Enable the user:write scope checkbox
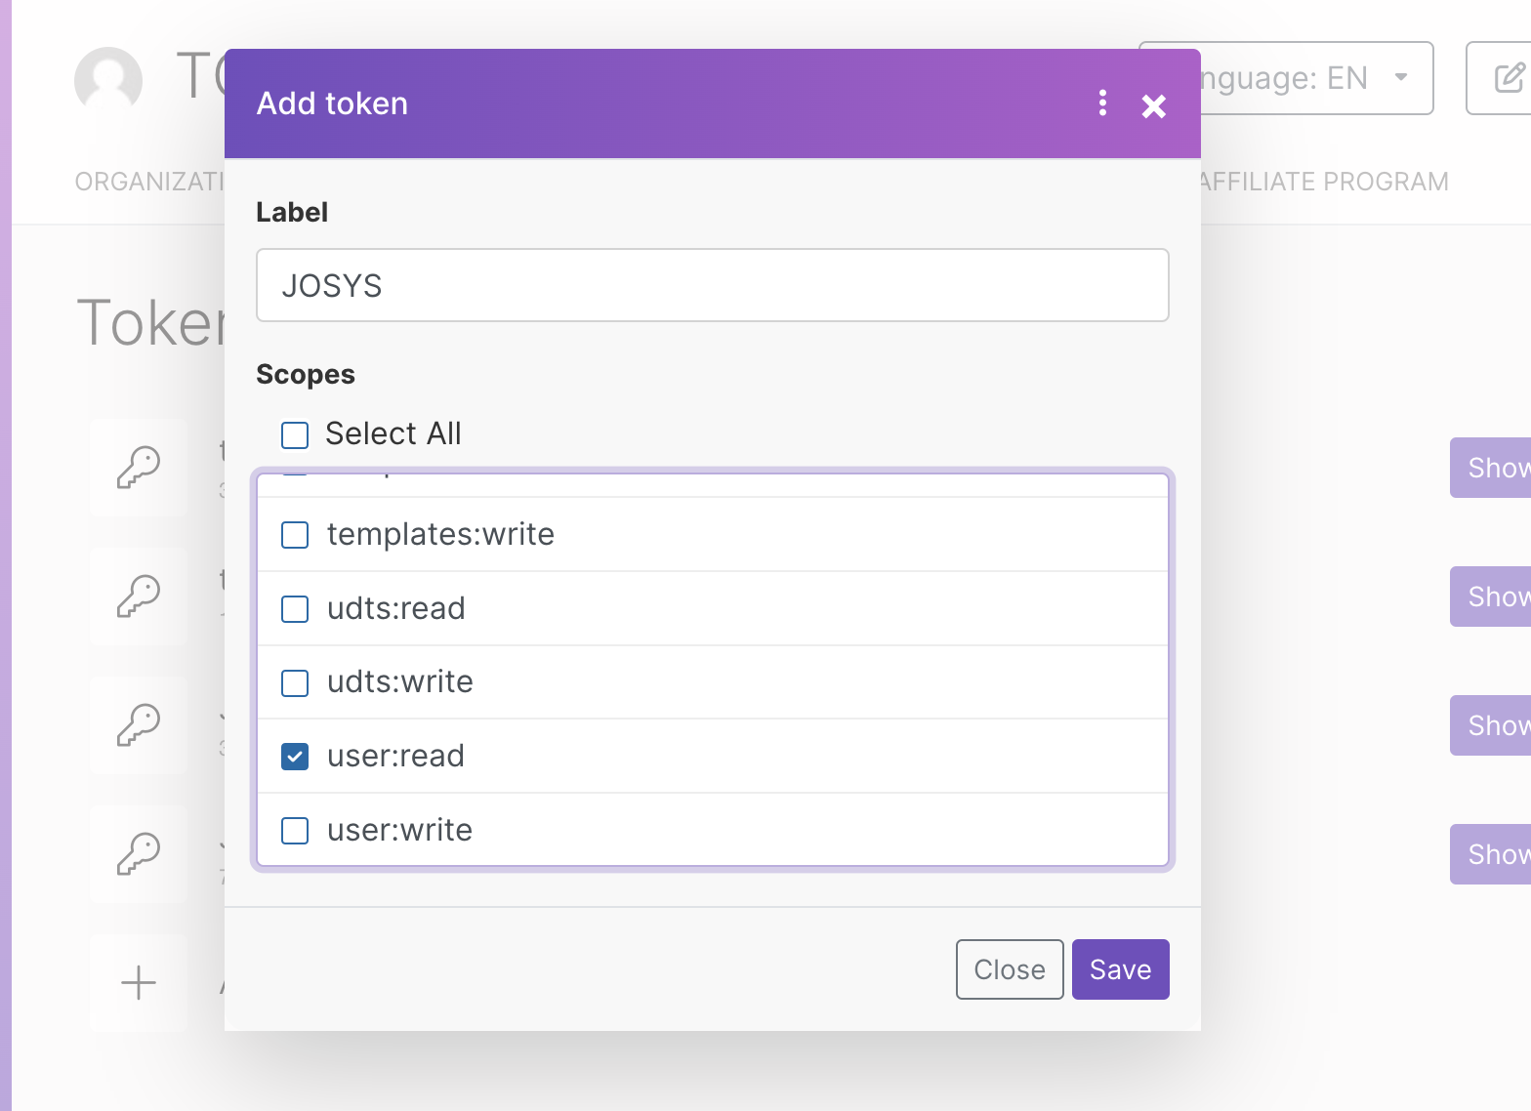This screenshot has height=1111, width=1531. tap(295, 831)
